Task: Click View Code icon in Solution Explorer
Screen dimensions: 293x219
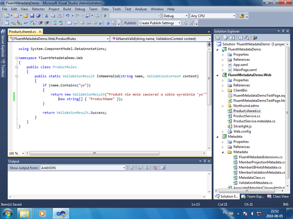Action: coord(240,38)
